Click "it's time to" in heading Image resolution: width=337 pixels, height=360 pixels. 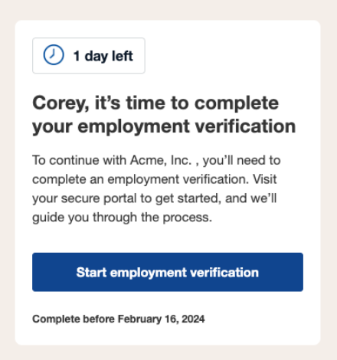point(142,103)
